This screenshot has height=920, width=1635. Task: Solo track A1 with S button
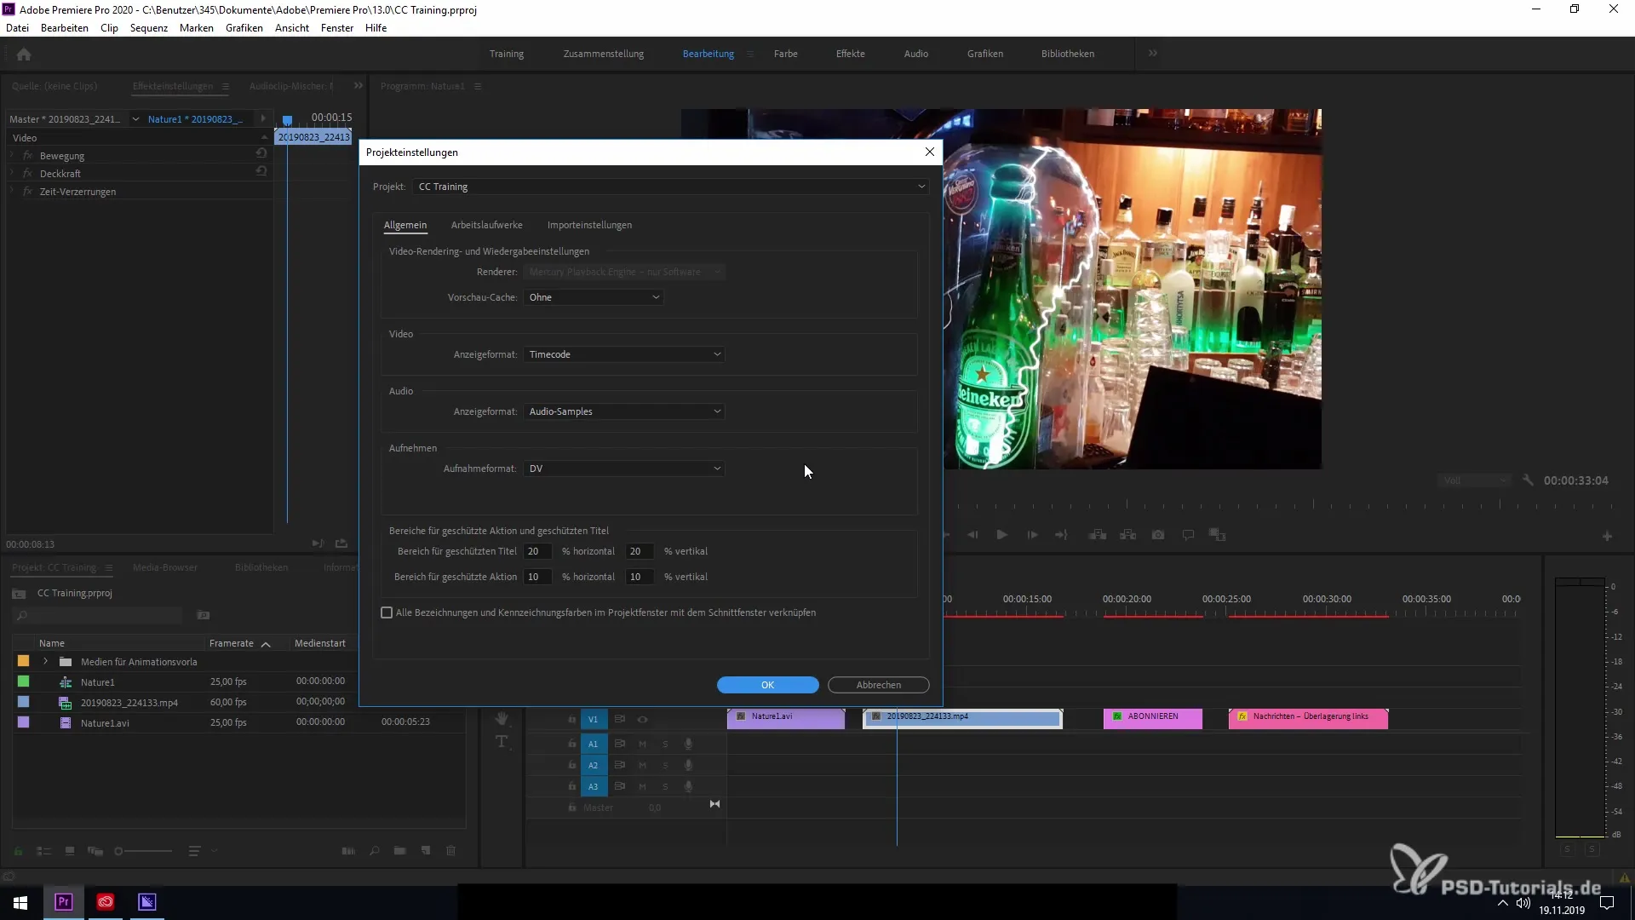(665, 745)
